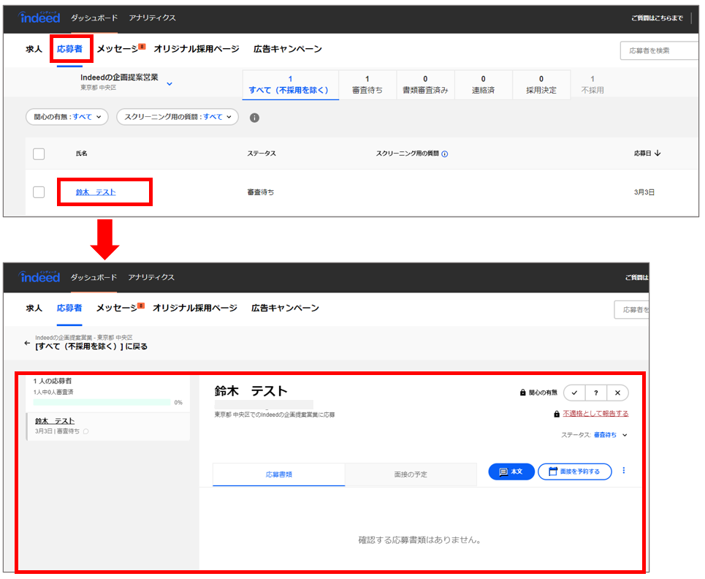Open ダッシュボード in the upper header
705x579 pixels.
coord(94,18)
